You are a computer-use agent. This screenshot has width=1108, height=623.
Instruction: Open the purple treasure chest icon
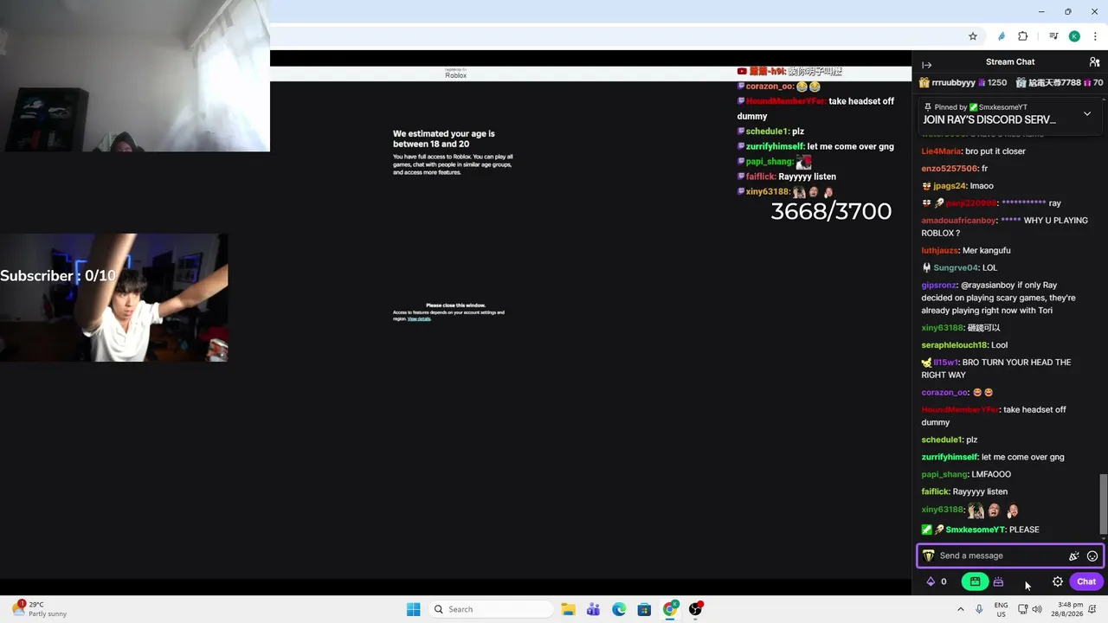tap(998, 581)
